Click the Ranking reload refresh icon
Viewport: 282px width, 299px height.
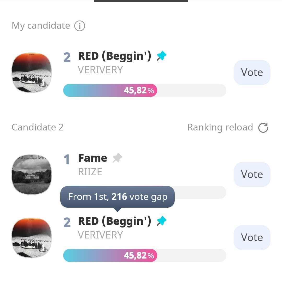point(263,128)
